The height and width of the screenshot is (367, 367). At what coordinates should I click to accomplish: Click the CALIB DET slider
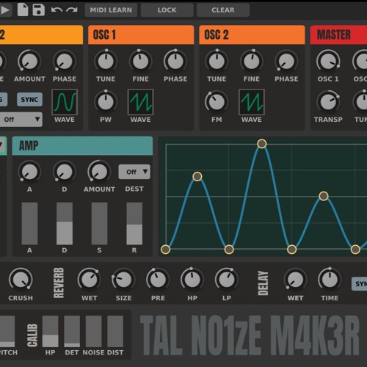72,331
